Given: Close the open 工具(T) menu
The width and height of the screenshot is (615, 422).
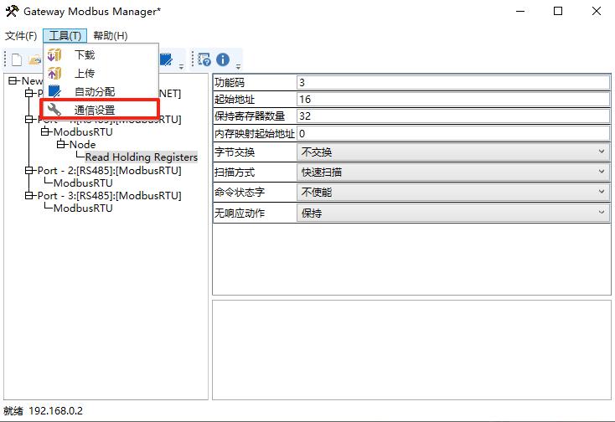Looking at the screenshot, I should pos(65,36).
